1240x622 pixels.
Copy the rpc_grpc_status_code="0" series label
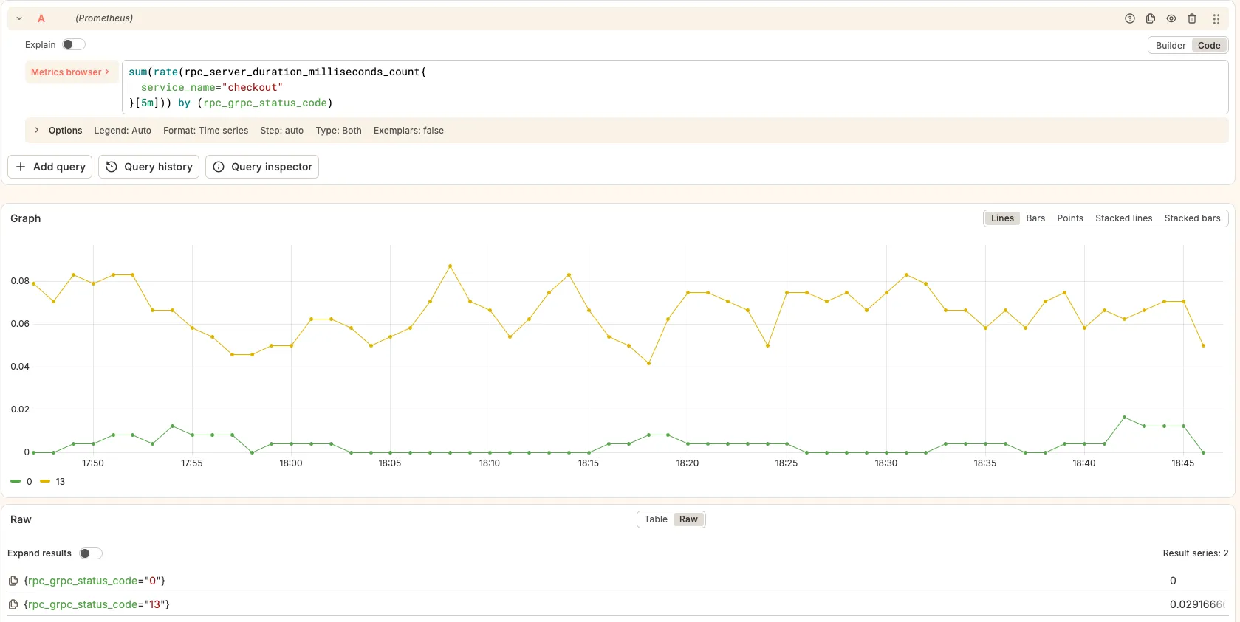[x=13, y=581]
